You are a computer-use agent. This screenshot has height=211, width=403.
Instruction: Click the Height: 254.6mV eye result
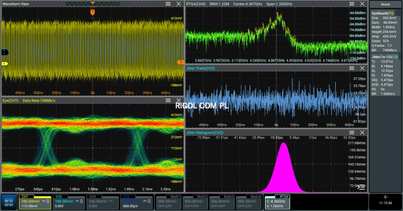(x=384, y=32)
